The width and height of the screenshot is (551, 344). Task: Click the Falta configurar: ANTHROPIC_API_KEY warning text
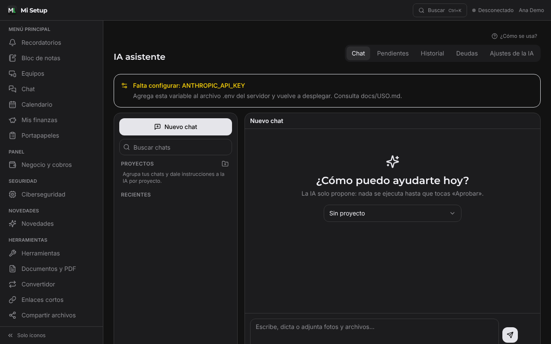(x=189, y=86)
